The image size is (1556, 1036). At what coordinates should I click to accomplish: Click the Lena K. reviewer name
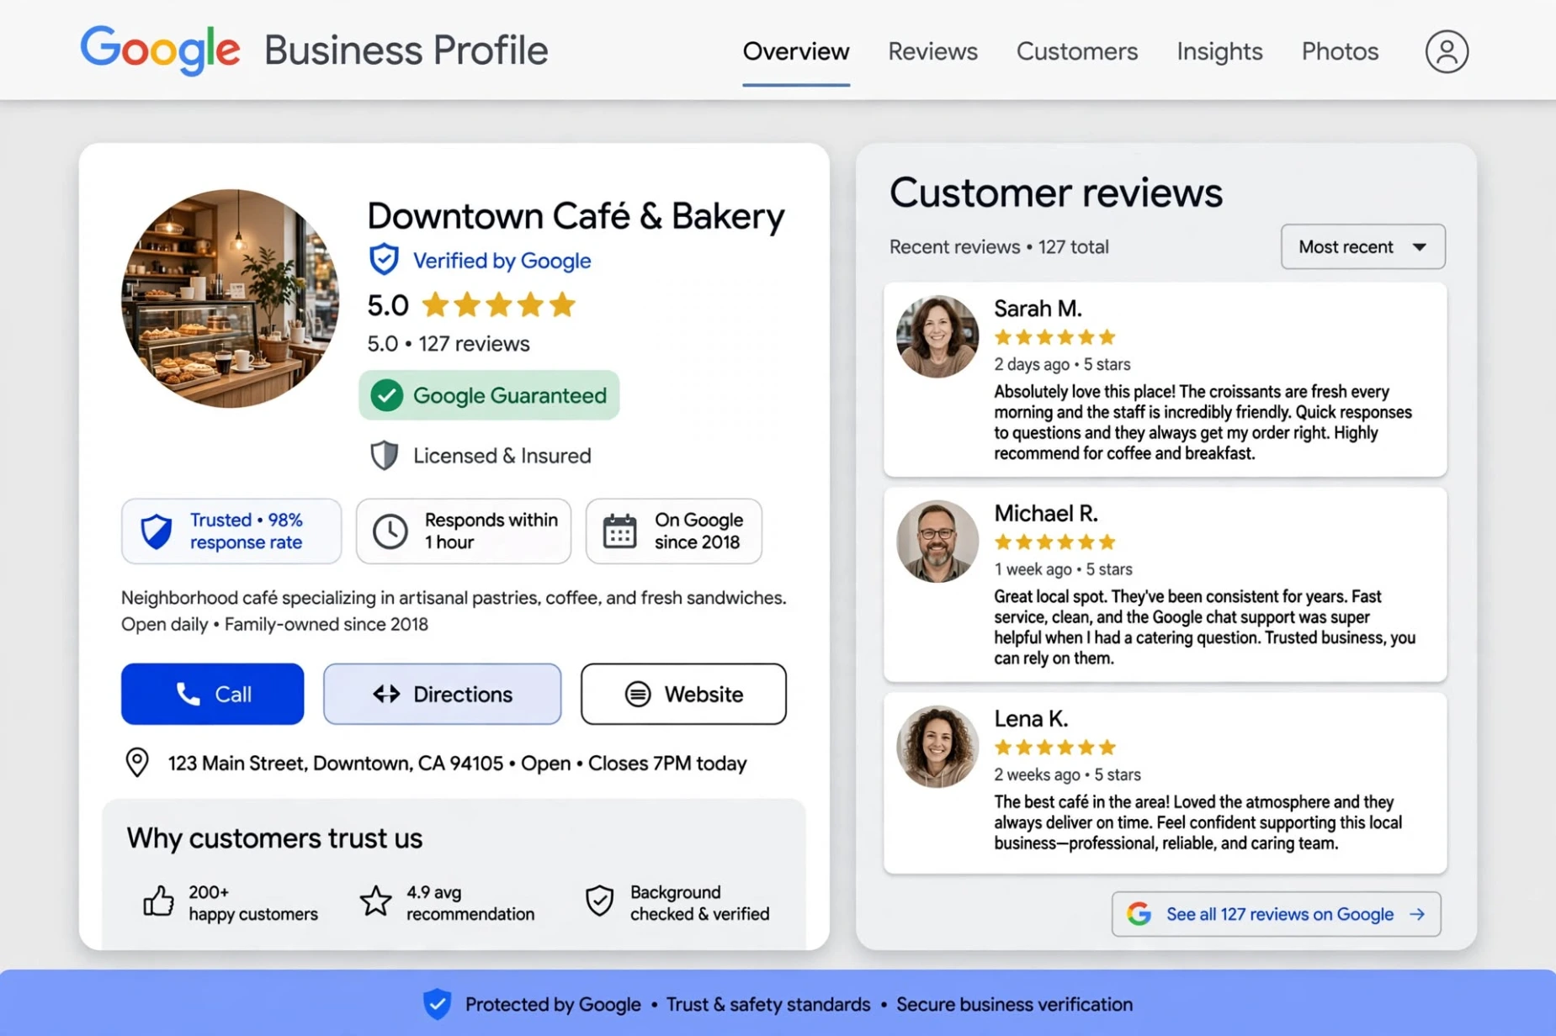tap(1031, 719)
